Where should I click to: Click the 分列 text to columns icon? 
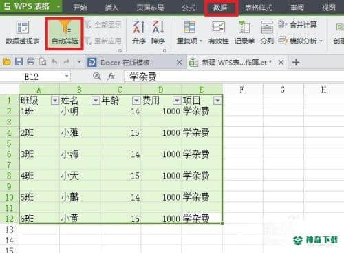click(267, 32)
